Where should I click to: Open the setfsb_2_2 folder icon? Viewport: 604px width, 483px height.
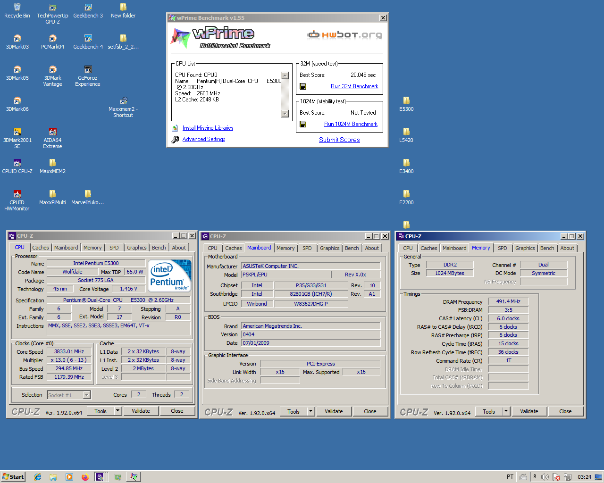coord(123,42)
